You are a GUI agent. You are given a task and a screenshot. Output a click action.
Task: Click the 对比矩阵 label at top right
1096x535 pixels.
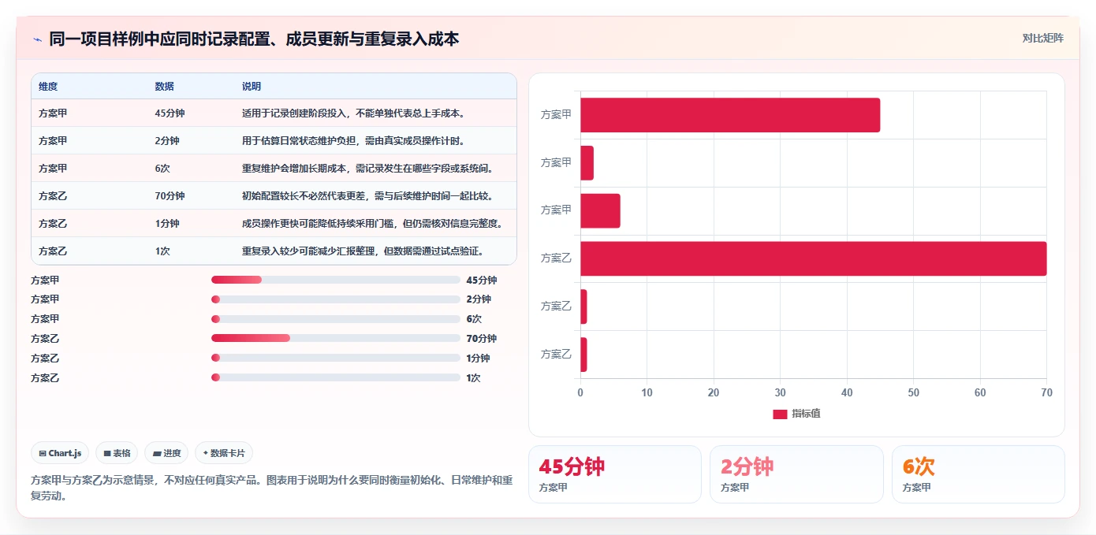pos(1042,38)
